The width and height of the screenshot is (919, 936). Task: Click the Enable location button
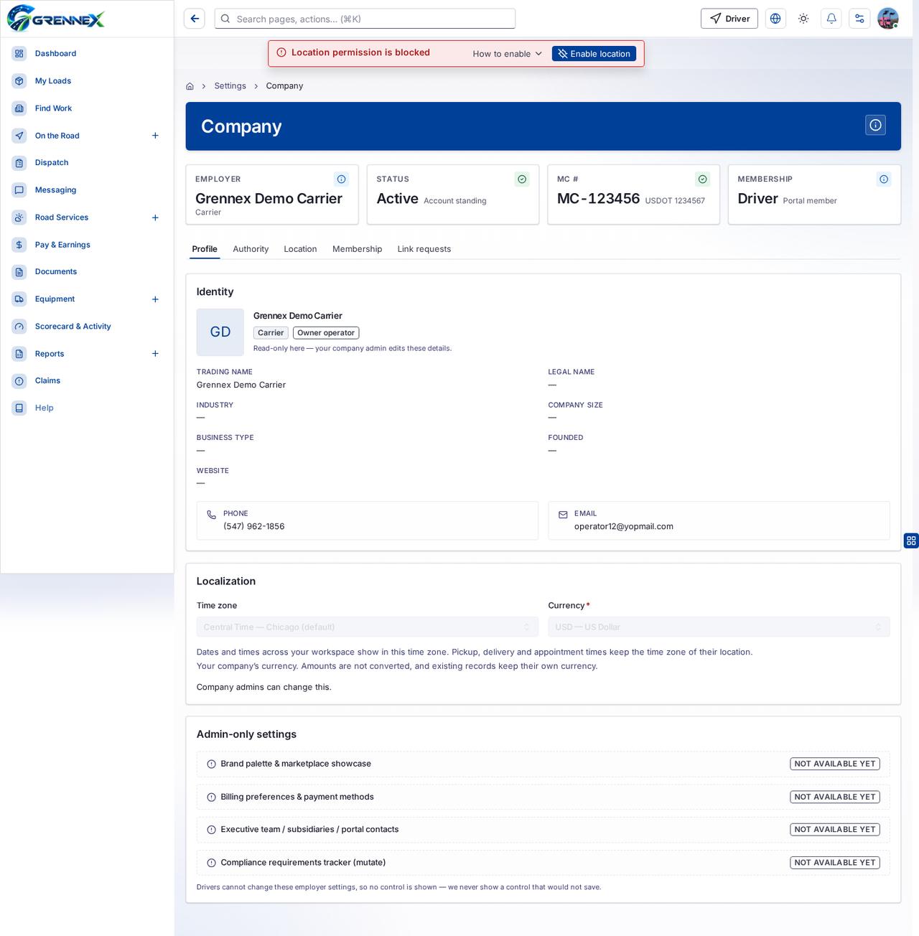[x=594, y=54]
